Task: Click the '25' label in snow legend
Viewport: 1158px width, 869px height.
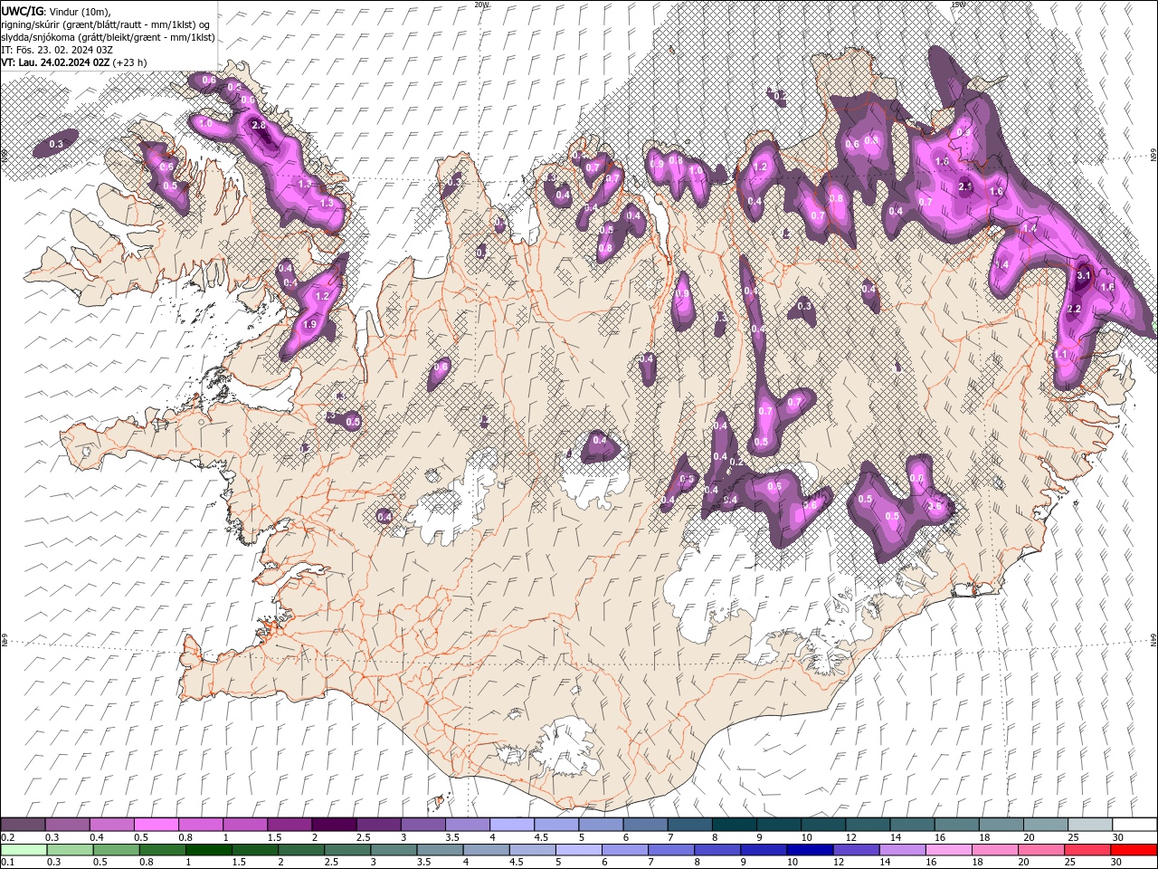Action: point(1076,837)
